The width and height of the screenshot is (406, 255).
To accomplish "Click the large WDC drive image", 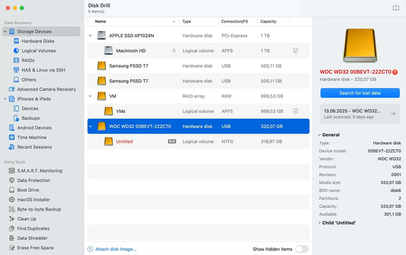I will pos(360,46).
